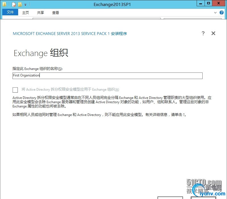Click the Properties quick access icon
This screenshot has width=227, height=199.
pyautogui.click(x=14, y=5)
